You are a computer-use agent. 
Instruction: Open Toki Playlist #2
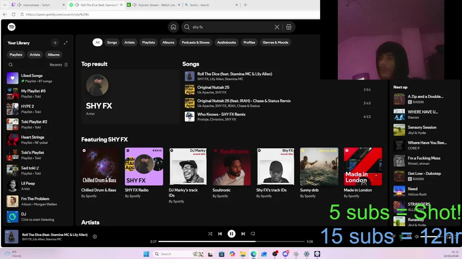38,124
